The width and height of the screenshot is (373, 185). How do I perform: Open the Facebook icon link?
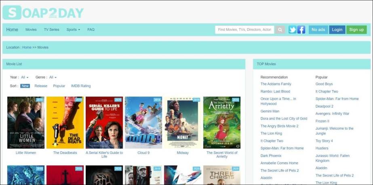pos(301,29)
